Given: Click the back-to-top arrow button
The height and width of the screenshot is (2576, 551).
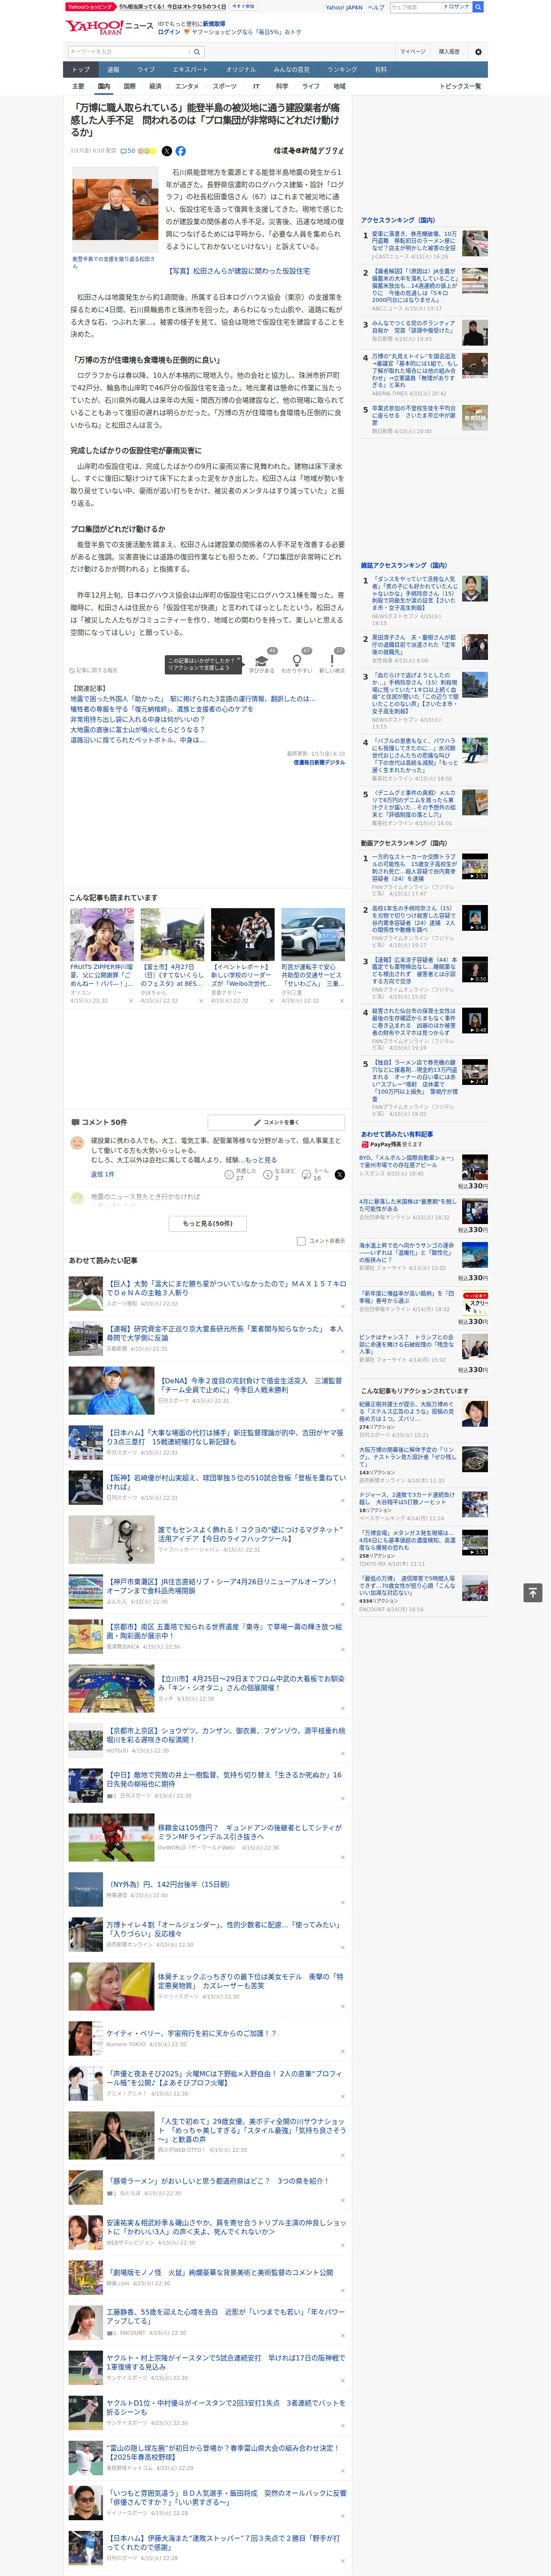Looking at the screenshot, I should point(533,1592).
